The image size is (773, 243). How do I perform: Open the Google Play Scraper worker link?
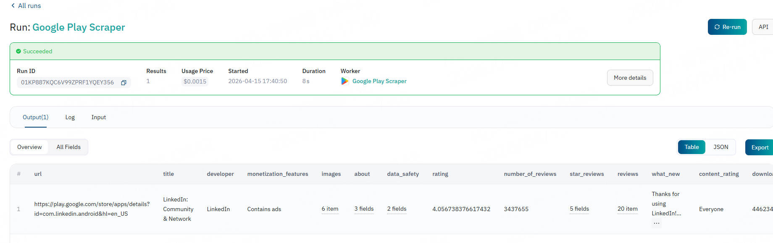pyautogui.click(x=379, y=81)
